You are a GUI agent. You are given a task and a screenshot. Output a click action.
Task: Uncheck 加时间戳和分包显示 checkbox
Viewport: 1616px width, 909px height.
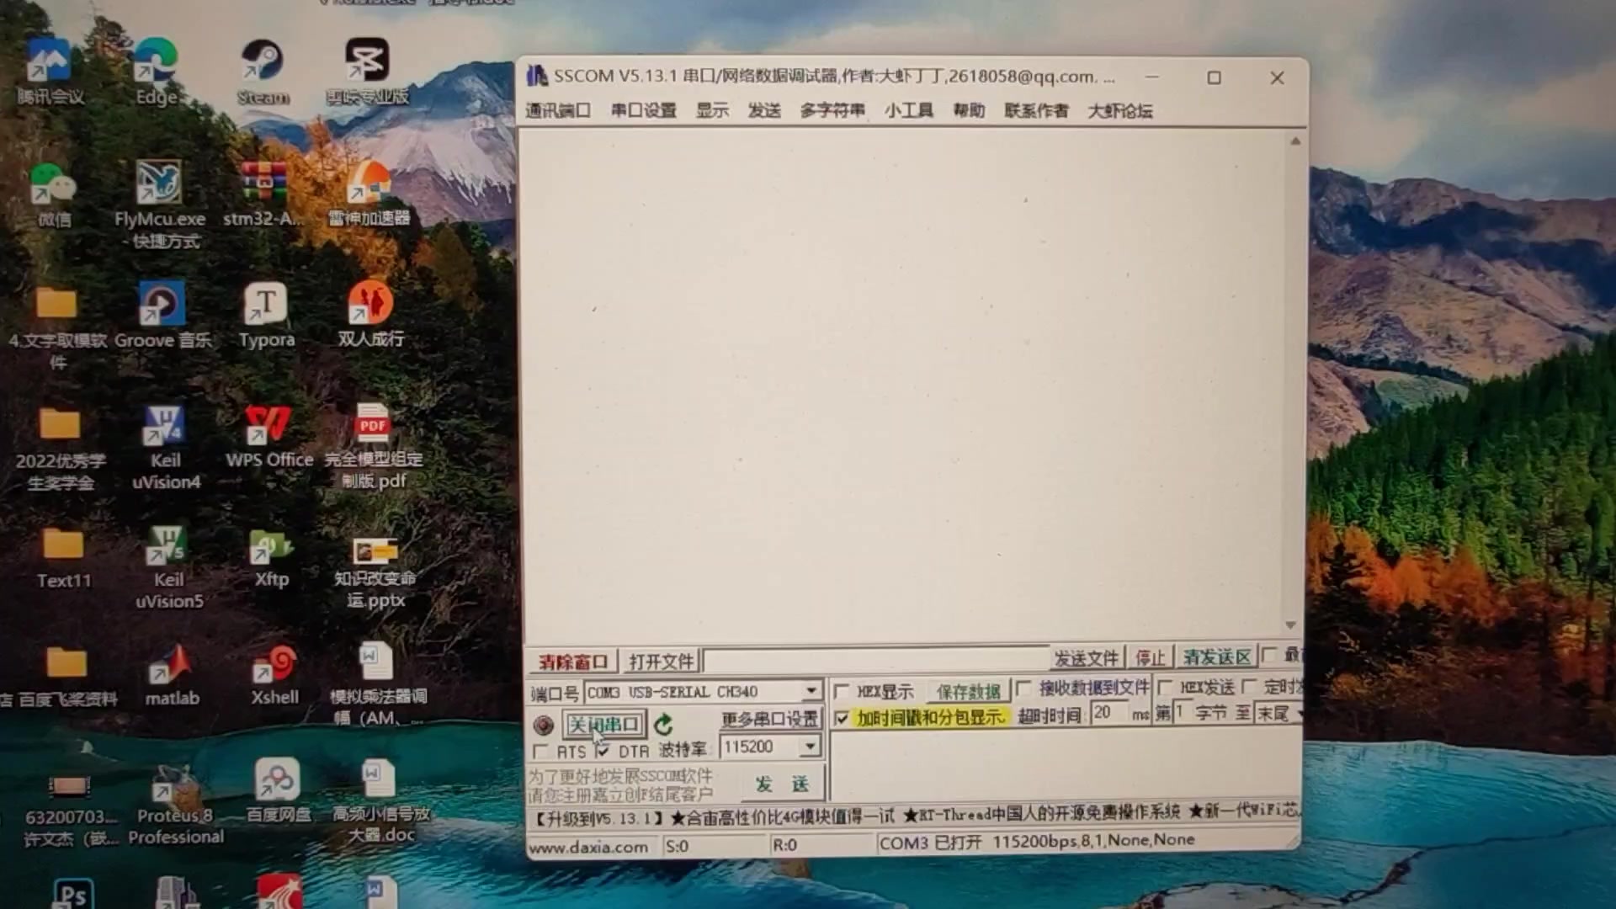coord(842,718)
